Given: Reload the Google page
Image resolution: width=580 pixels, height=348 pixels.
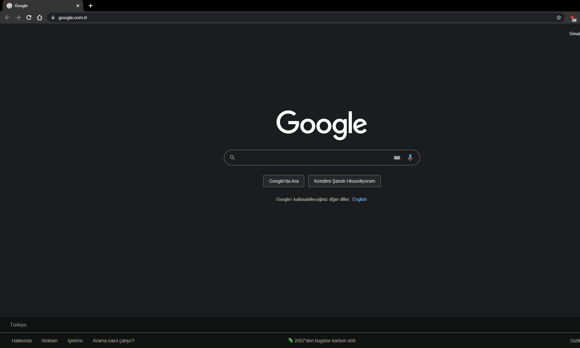Looking at the screenshot, I should [29, 17].
